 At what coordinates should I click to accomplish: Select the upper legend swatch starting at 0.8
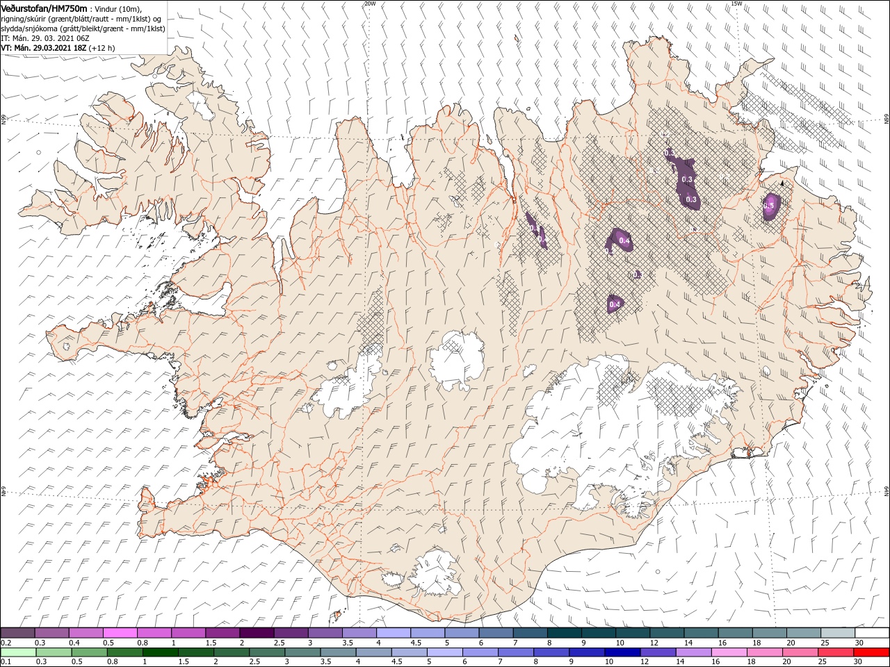154,633
